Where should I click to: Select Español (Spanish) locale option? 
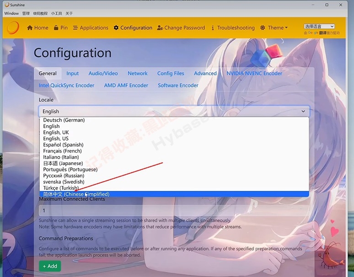coord(174,144)
